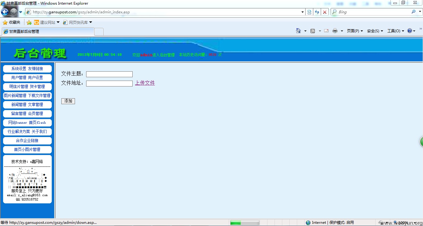Screen dimensions: 423x226
Task: Expand the Print options dropdown arrow
Action: tap(342, 31)
